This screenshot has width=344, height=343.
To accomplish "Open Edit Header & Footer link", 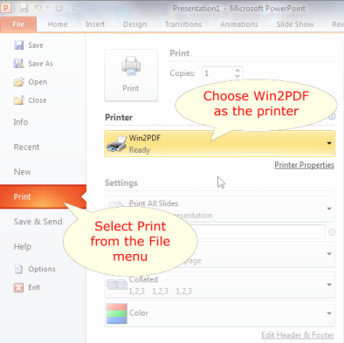I will click(x=298, y=335).
